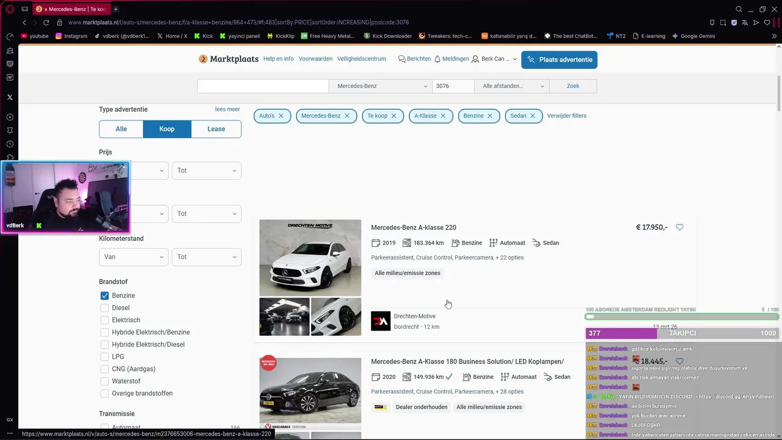This screenshot has width=782, height=440.
Task: Select the Koop advertisement type tab
Action: tap(167, 129)
